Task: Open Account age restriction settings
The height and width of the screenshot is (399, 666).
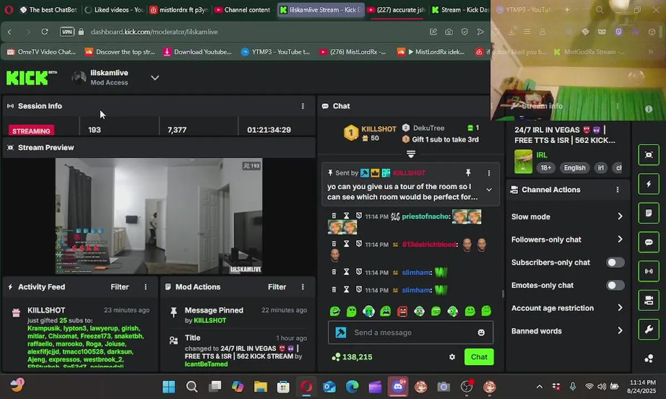Action: click(567, 308)
